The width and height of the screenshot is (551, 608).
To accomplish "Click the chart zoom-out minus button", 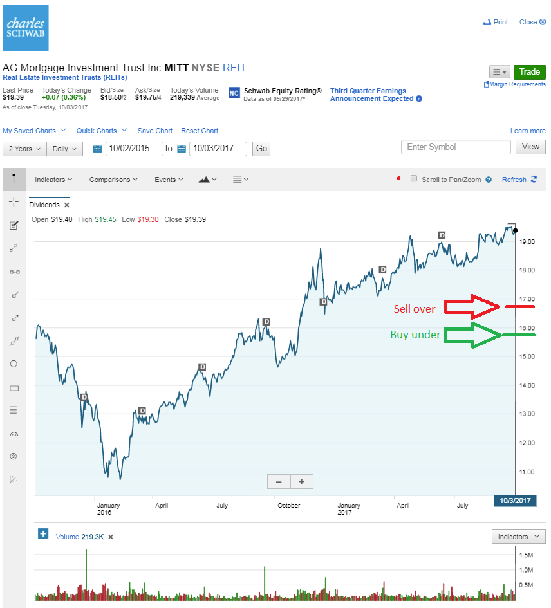I will click(x=279, y=482).
